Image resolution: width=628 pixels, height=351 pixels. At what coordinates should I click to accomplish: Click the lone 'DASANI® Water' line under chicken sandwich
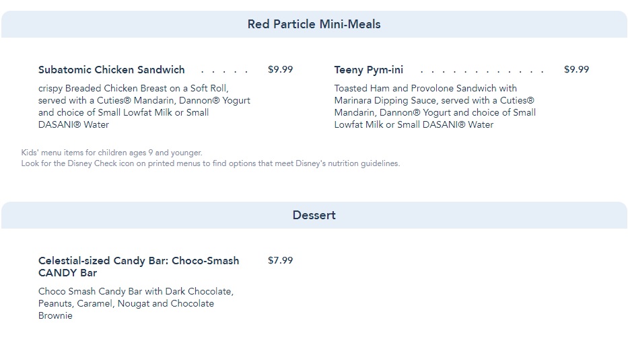pyautogui.click(x=73, y=124)
